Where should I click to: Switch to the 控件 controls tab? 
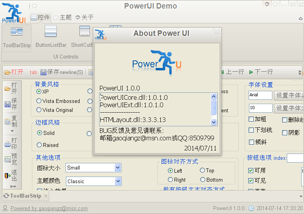tap(40, 18)
